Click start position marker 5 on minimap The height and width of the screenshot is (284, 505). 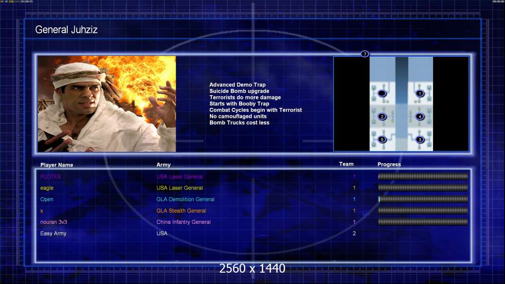[x=382, y=140]
